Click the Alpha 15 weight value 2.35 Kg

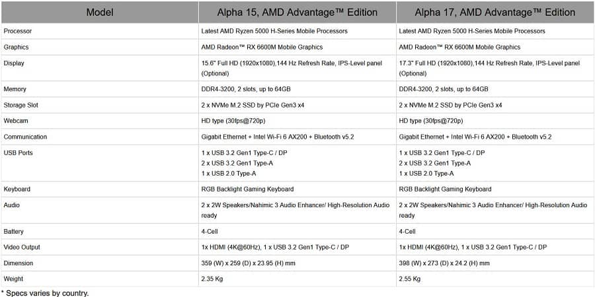coord(212,279)
